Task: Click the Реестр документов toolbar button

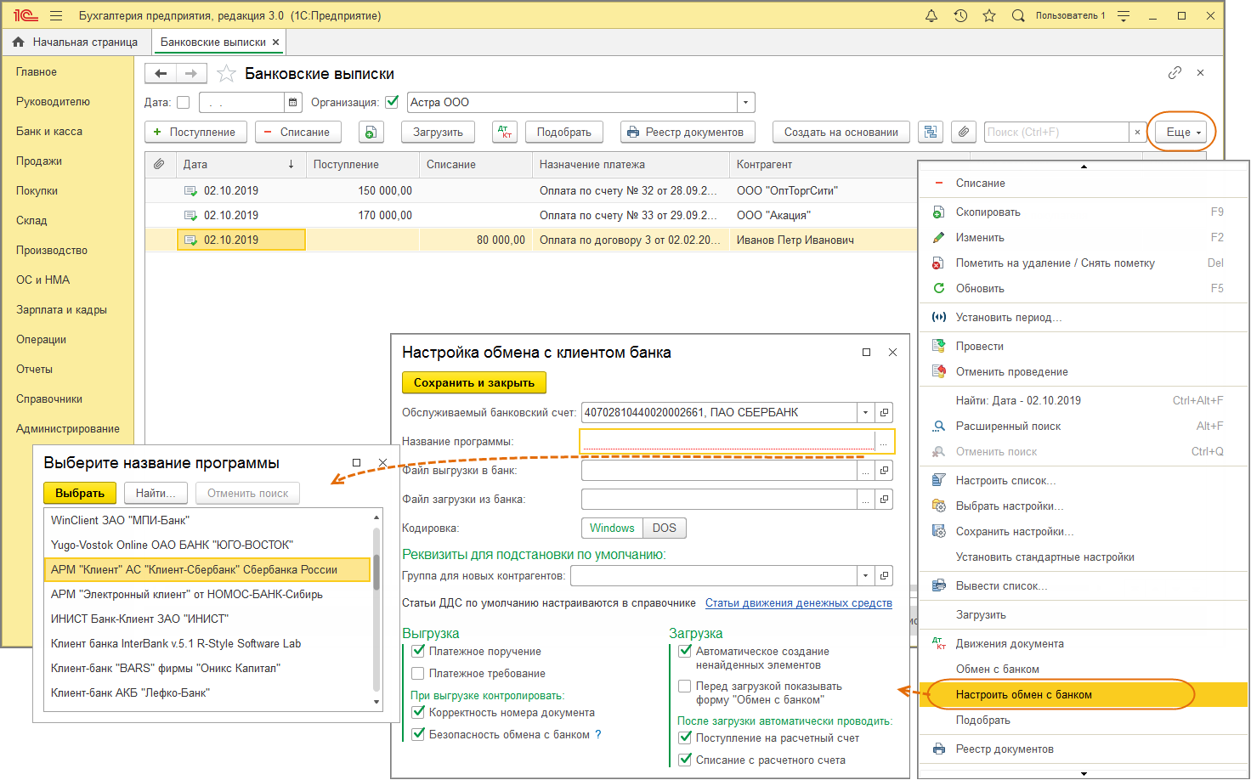Action: coord(688,132)
